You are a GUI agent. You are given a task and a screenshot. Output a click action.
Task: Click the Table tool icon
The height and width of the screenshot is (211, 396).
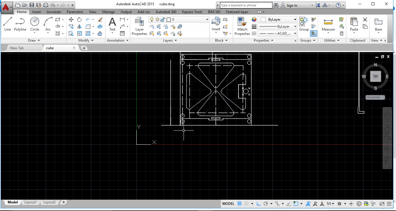click(122, 33)
